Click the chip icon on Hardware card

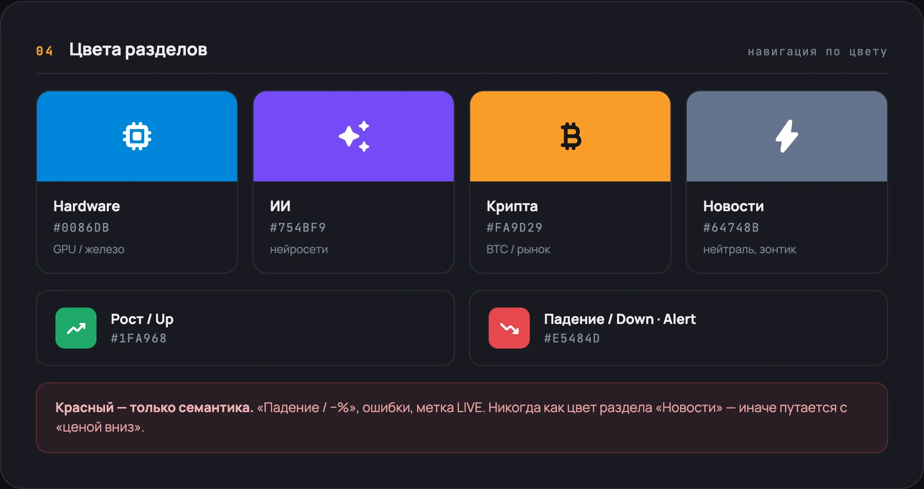[137, 136]
